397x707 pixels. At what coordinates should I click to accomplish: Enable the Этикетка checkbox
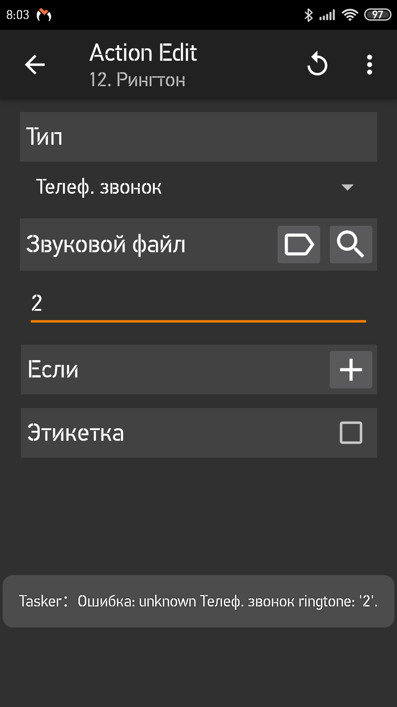pyautogui.click(x=351, y=433)
